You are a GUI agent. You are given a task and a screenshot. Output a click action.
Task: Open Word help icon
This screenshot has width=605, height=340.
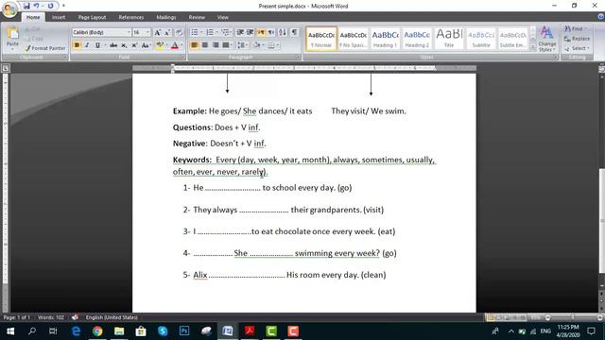point(600,17)
